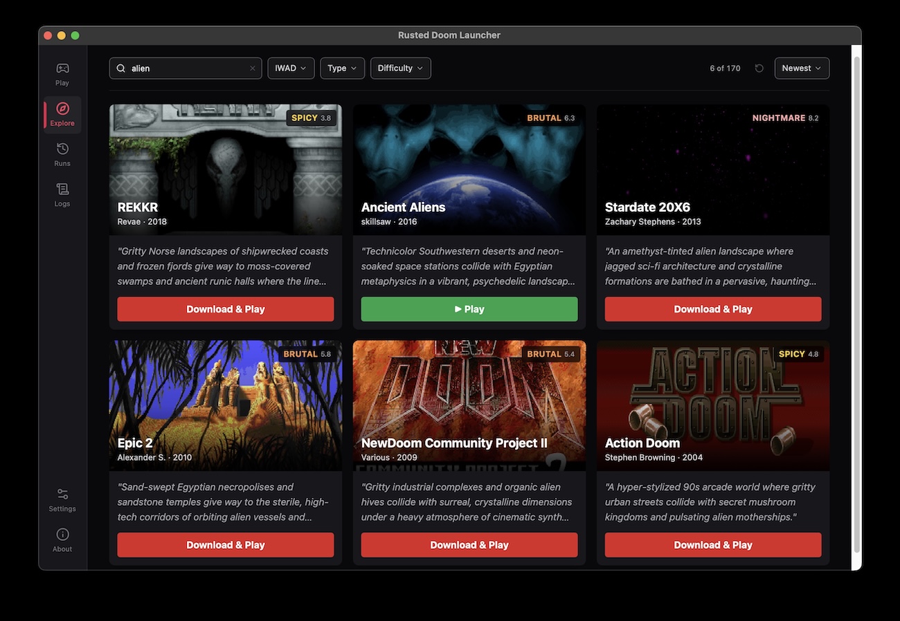Focus the search field containing 'alien'
Image resolution: width=900 pixels, height=621 pixels.
pos(186,68)
